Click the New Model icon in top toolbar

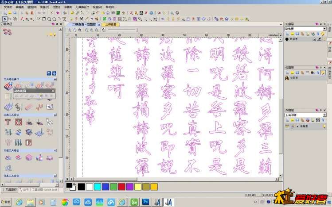(5, 13)
